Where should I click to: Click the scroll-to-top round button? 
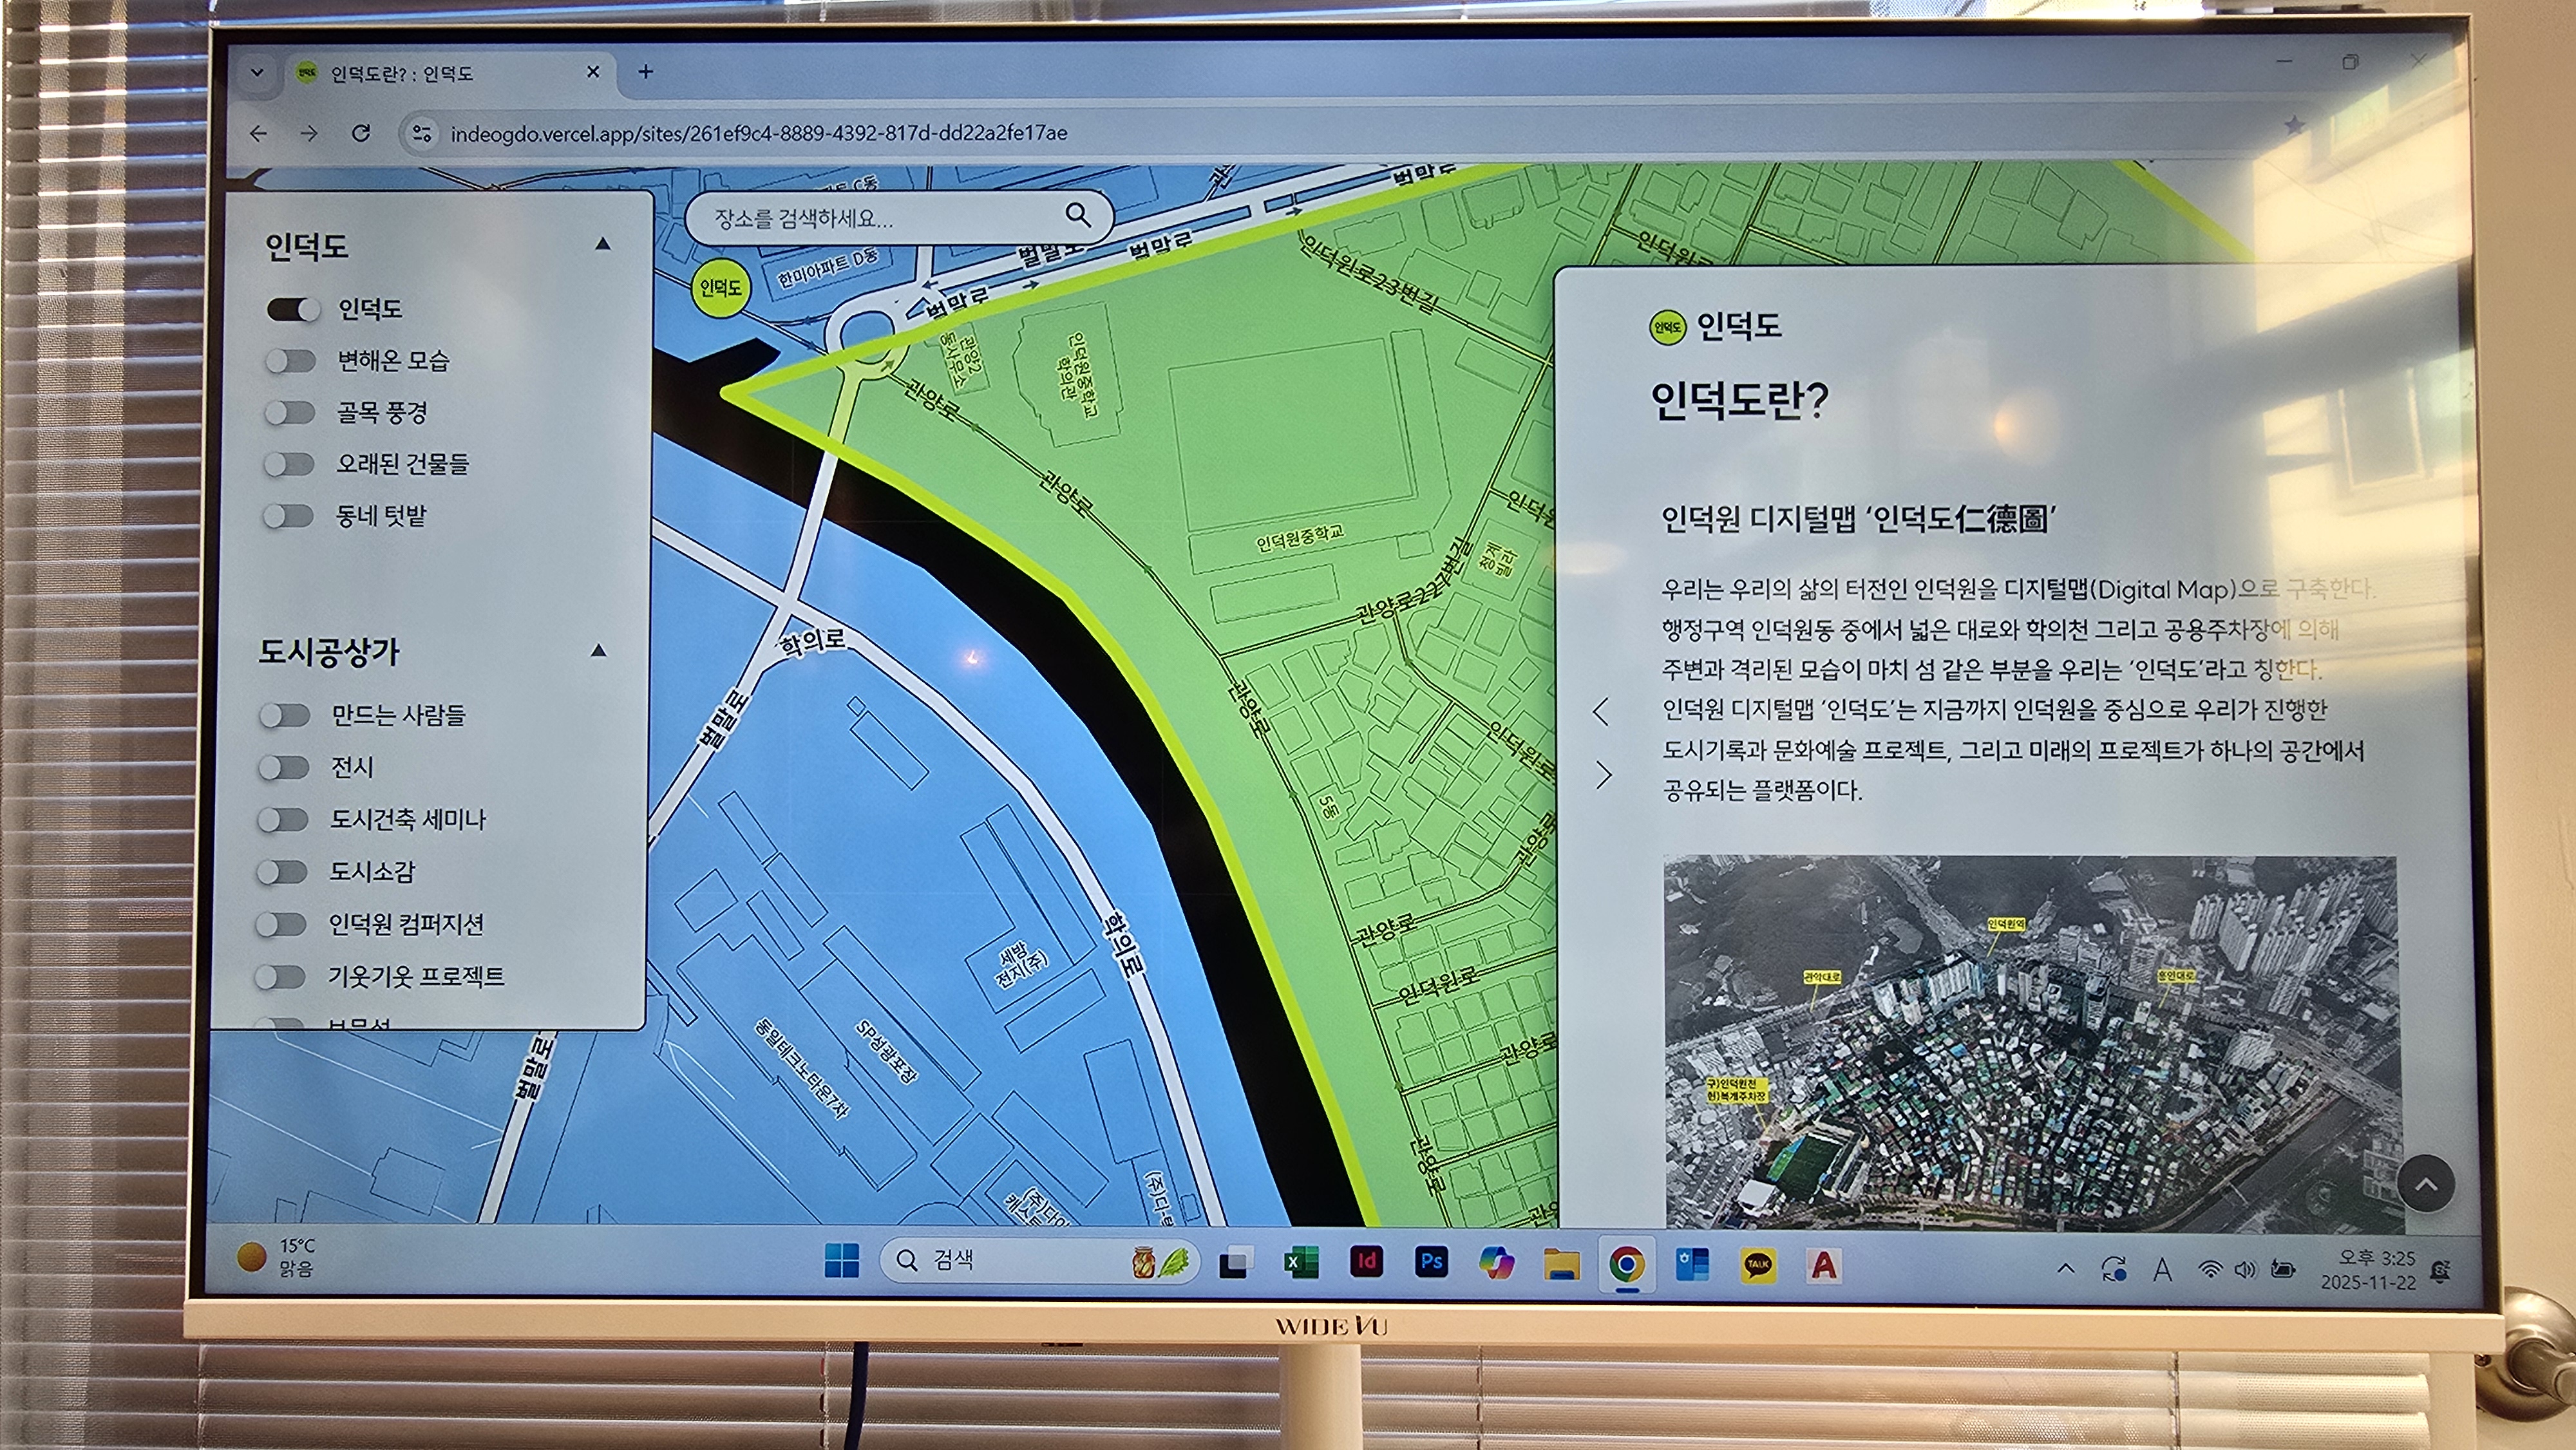2425,1184
